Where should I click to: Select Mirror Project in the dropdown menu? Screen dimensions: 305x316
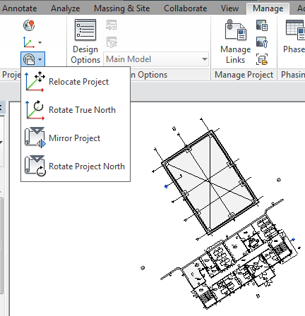[76, 138]
